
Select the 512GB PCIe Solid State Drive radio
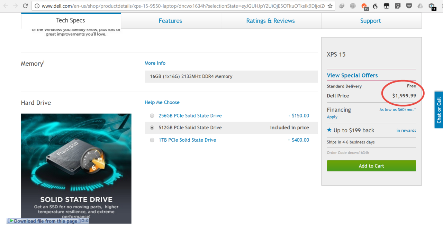click(x=152, y=128)
